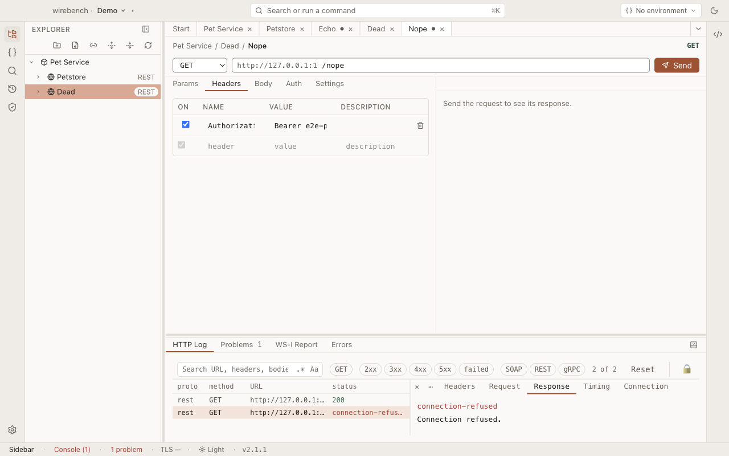Viewport: 729px width, 456px height.
Task: Open the search icon in activity bar
Action: click(x=12, y=71)
